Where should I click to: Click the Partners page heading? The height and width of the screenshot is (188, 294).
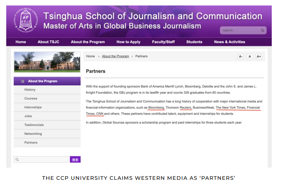pos(96,71)
